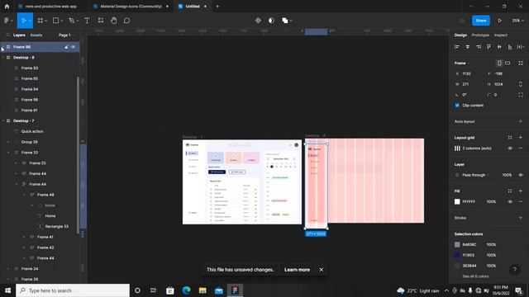Image resolution: width=529 pixels, height=297 pixels.
Task: Click the Align right icon
Action: point(479,47)
